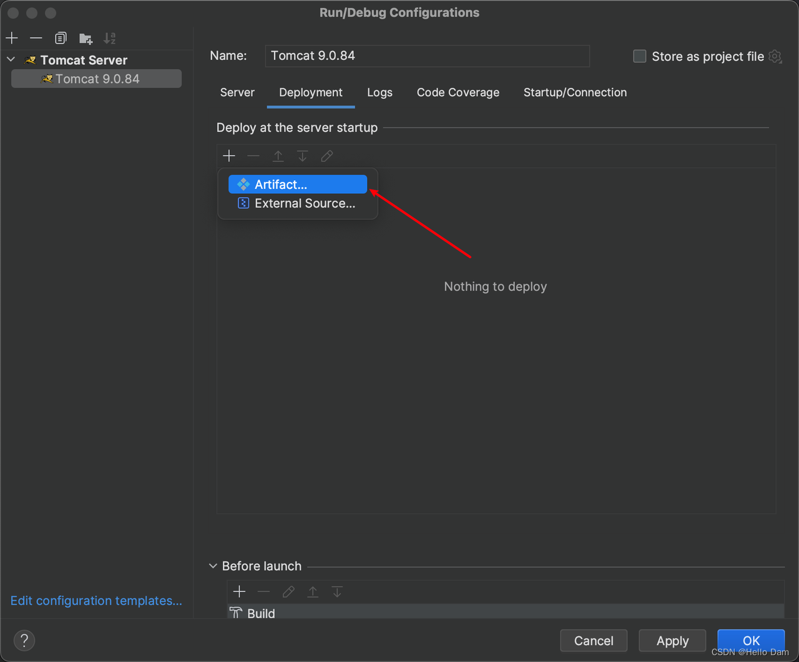This screenshot has height=662, width=799.
Task: Add a Before launch task
Action: pos(239,592)
